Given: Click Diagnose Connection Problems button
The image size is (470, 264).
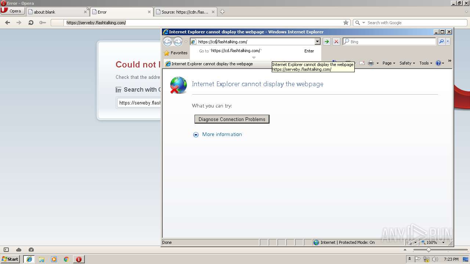Looking at the screenshot, I should pos(232,119).
